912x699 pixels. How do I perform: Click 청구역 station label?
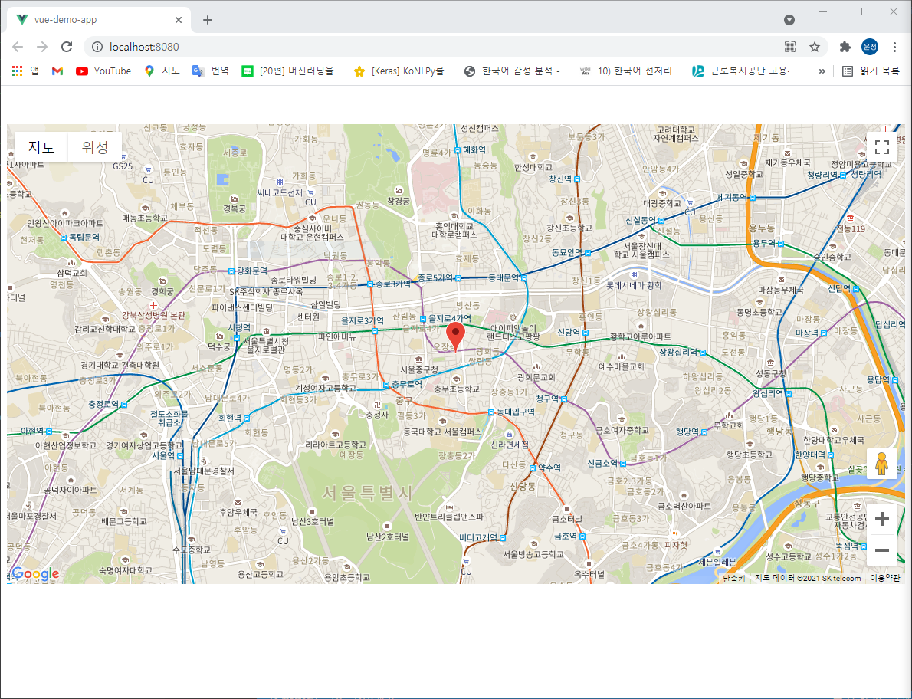546,399
